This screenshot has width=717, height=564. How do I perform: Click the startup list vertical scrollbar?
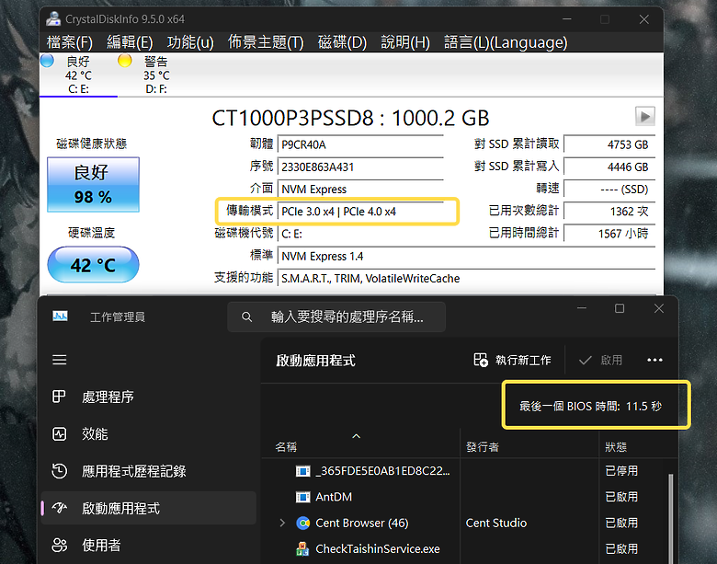(671, 519)
